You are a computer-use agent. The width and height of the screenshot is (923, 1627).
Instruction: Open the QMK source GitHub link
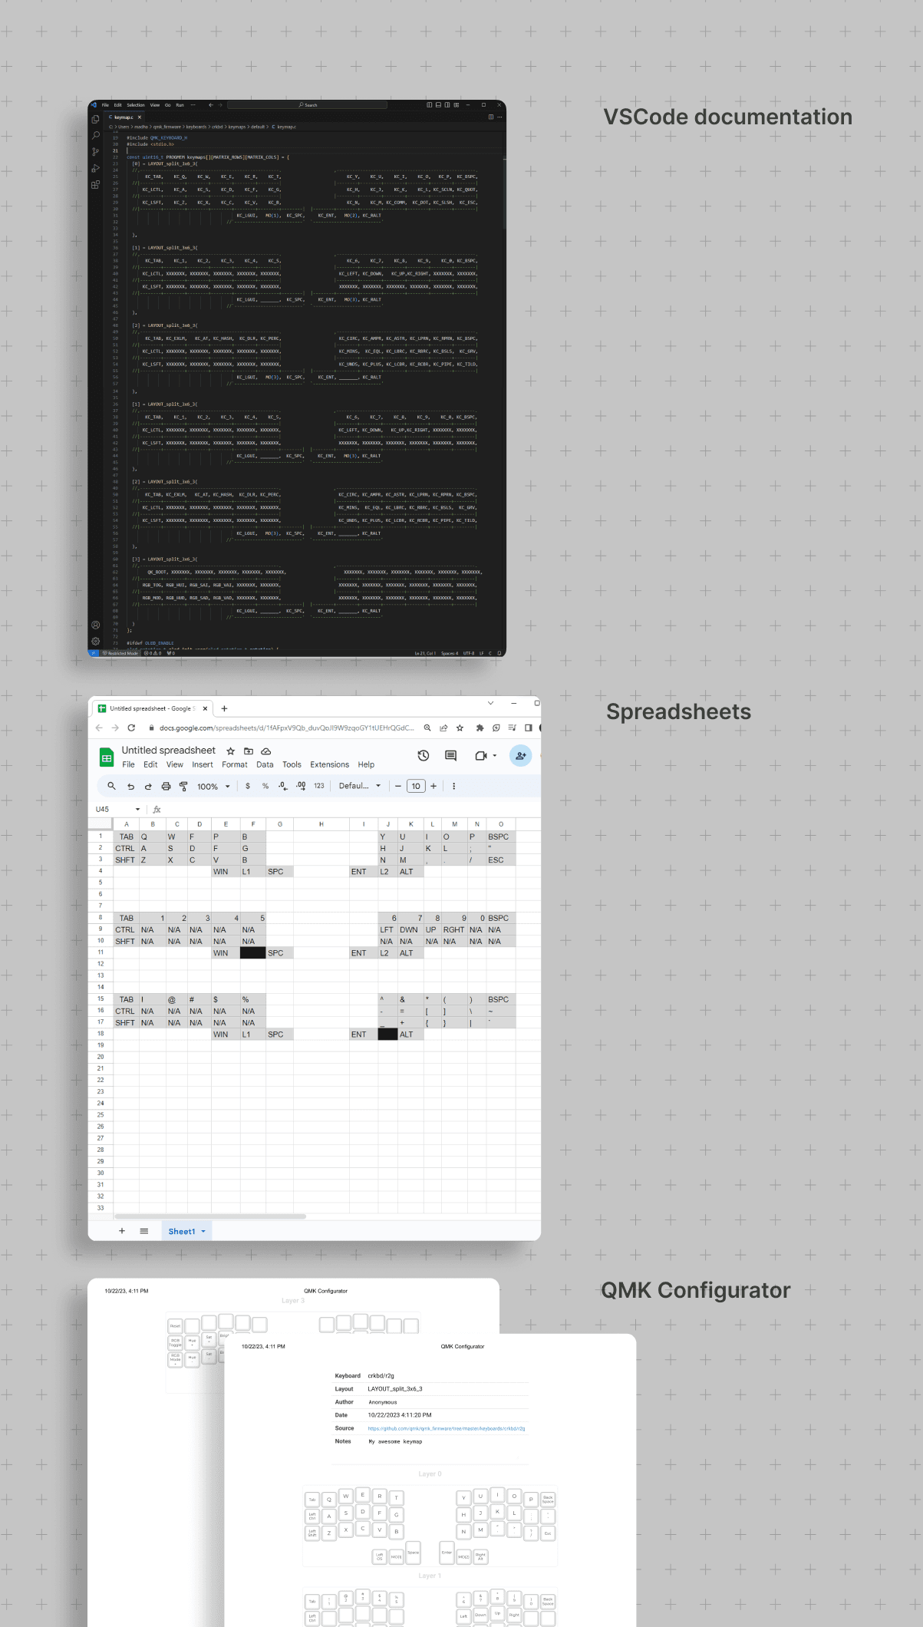click(447, 1428)
